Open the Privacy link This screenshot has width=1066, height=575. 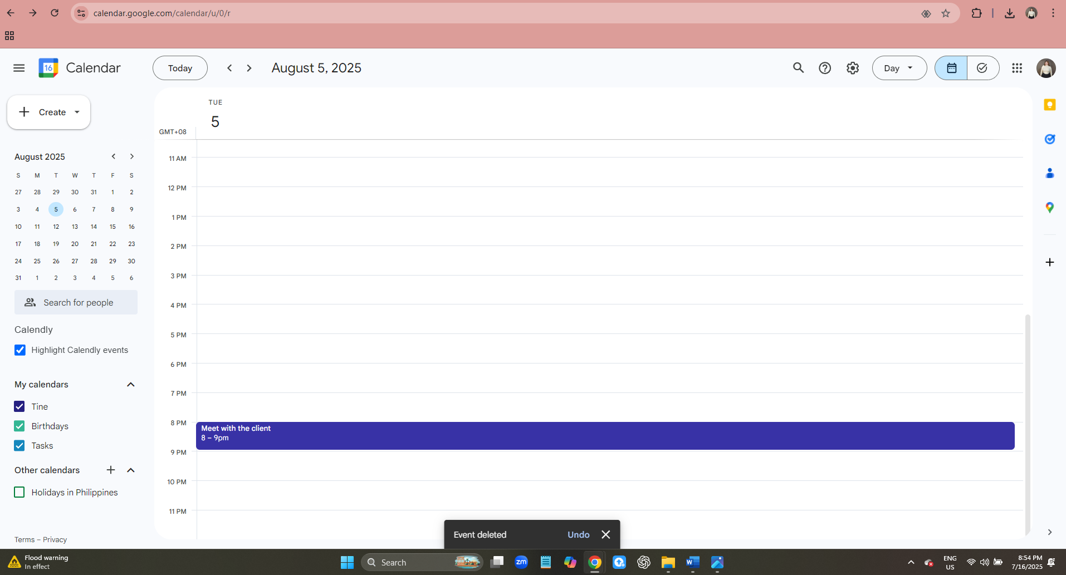pos(55,539)
